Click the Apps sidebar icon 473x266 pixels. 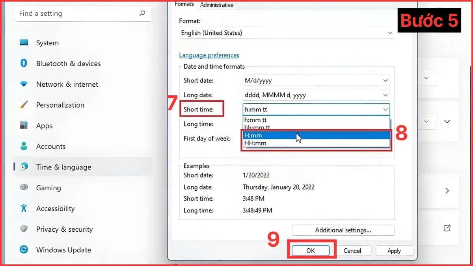coord(24,126)
